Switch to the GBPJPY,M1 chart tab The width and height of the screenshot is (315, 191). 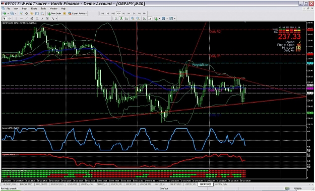click(190, 184)
